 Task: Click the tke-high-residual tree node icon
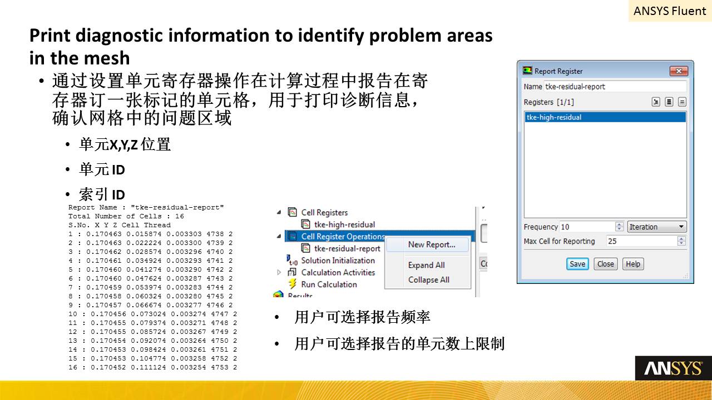click(305, 224)
